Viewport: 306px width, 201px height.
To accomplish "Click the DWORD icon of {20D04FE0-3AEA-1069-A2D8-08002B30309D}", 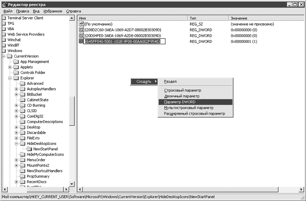I will click(x=81, y=36).
